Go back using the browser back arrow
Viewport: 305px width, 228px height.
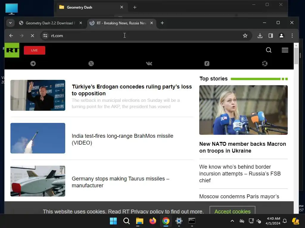click(11, 36)
